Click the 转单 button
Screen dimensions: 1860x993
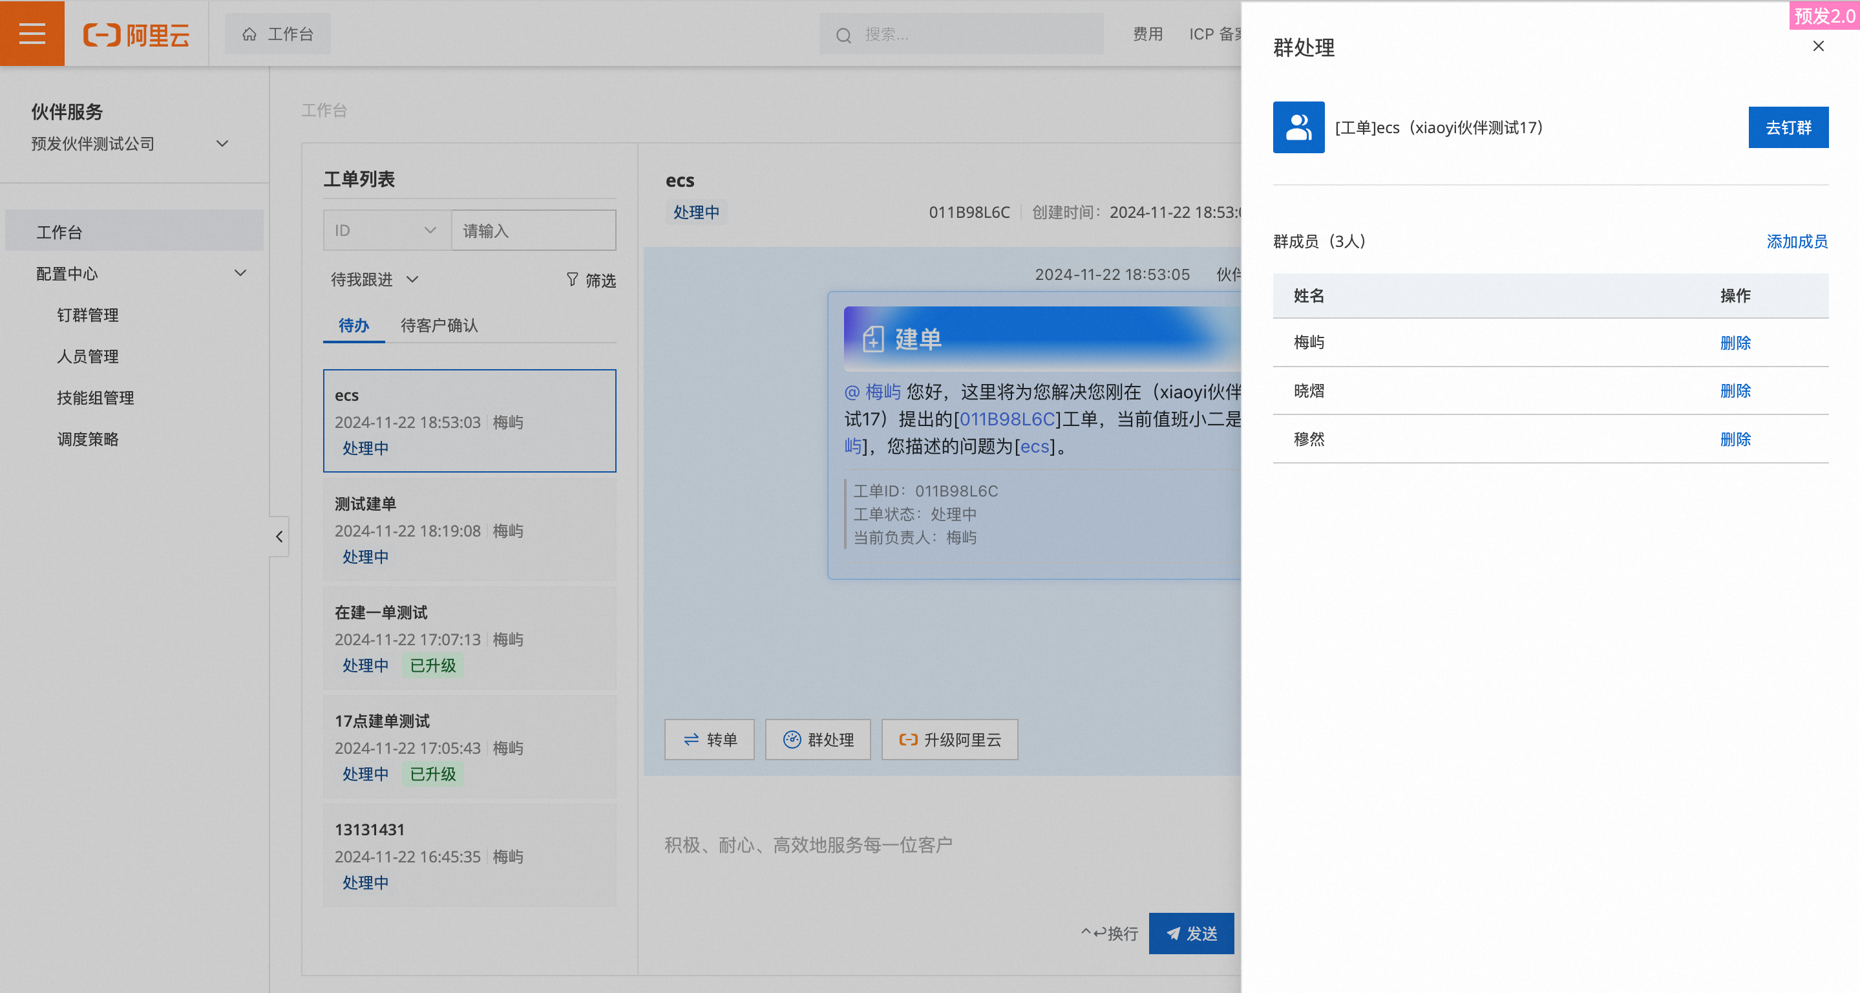tap(709, 739)
